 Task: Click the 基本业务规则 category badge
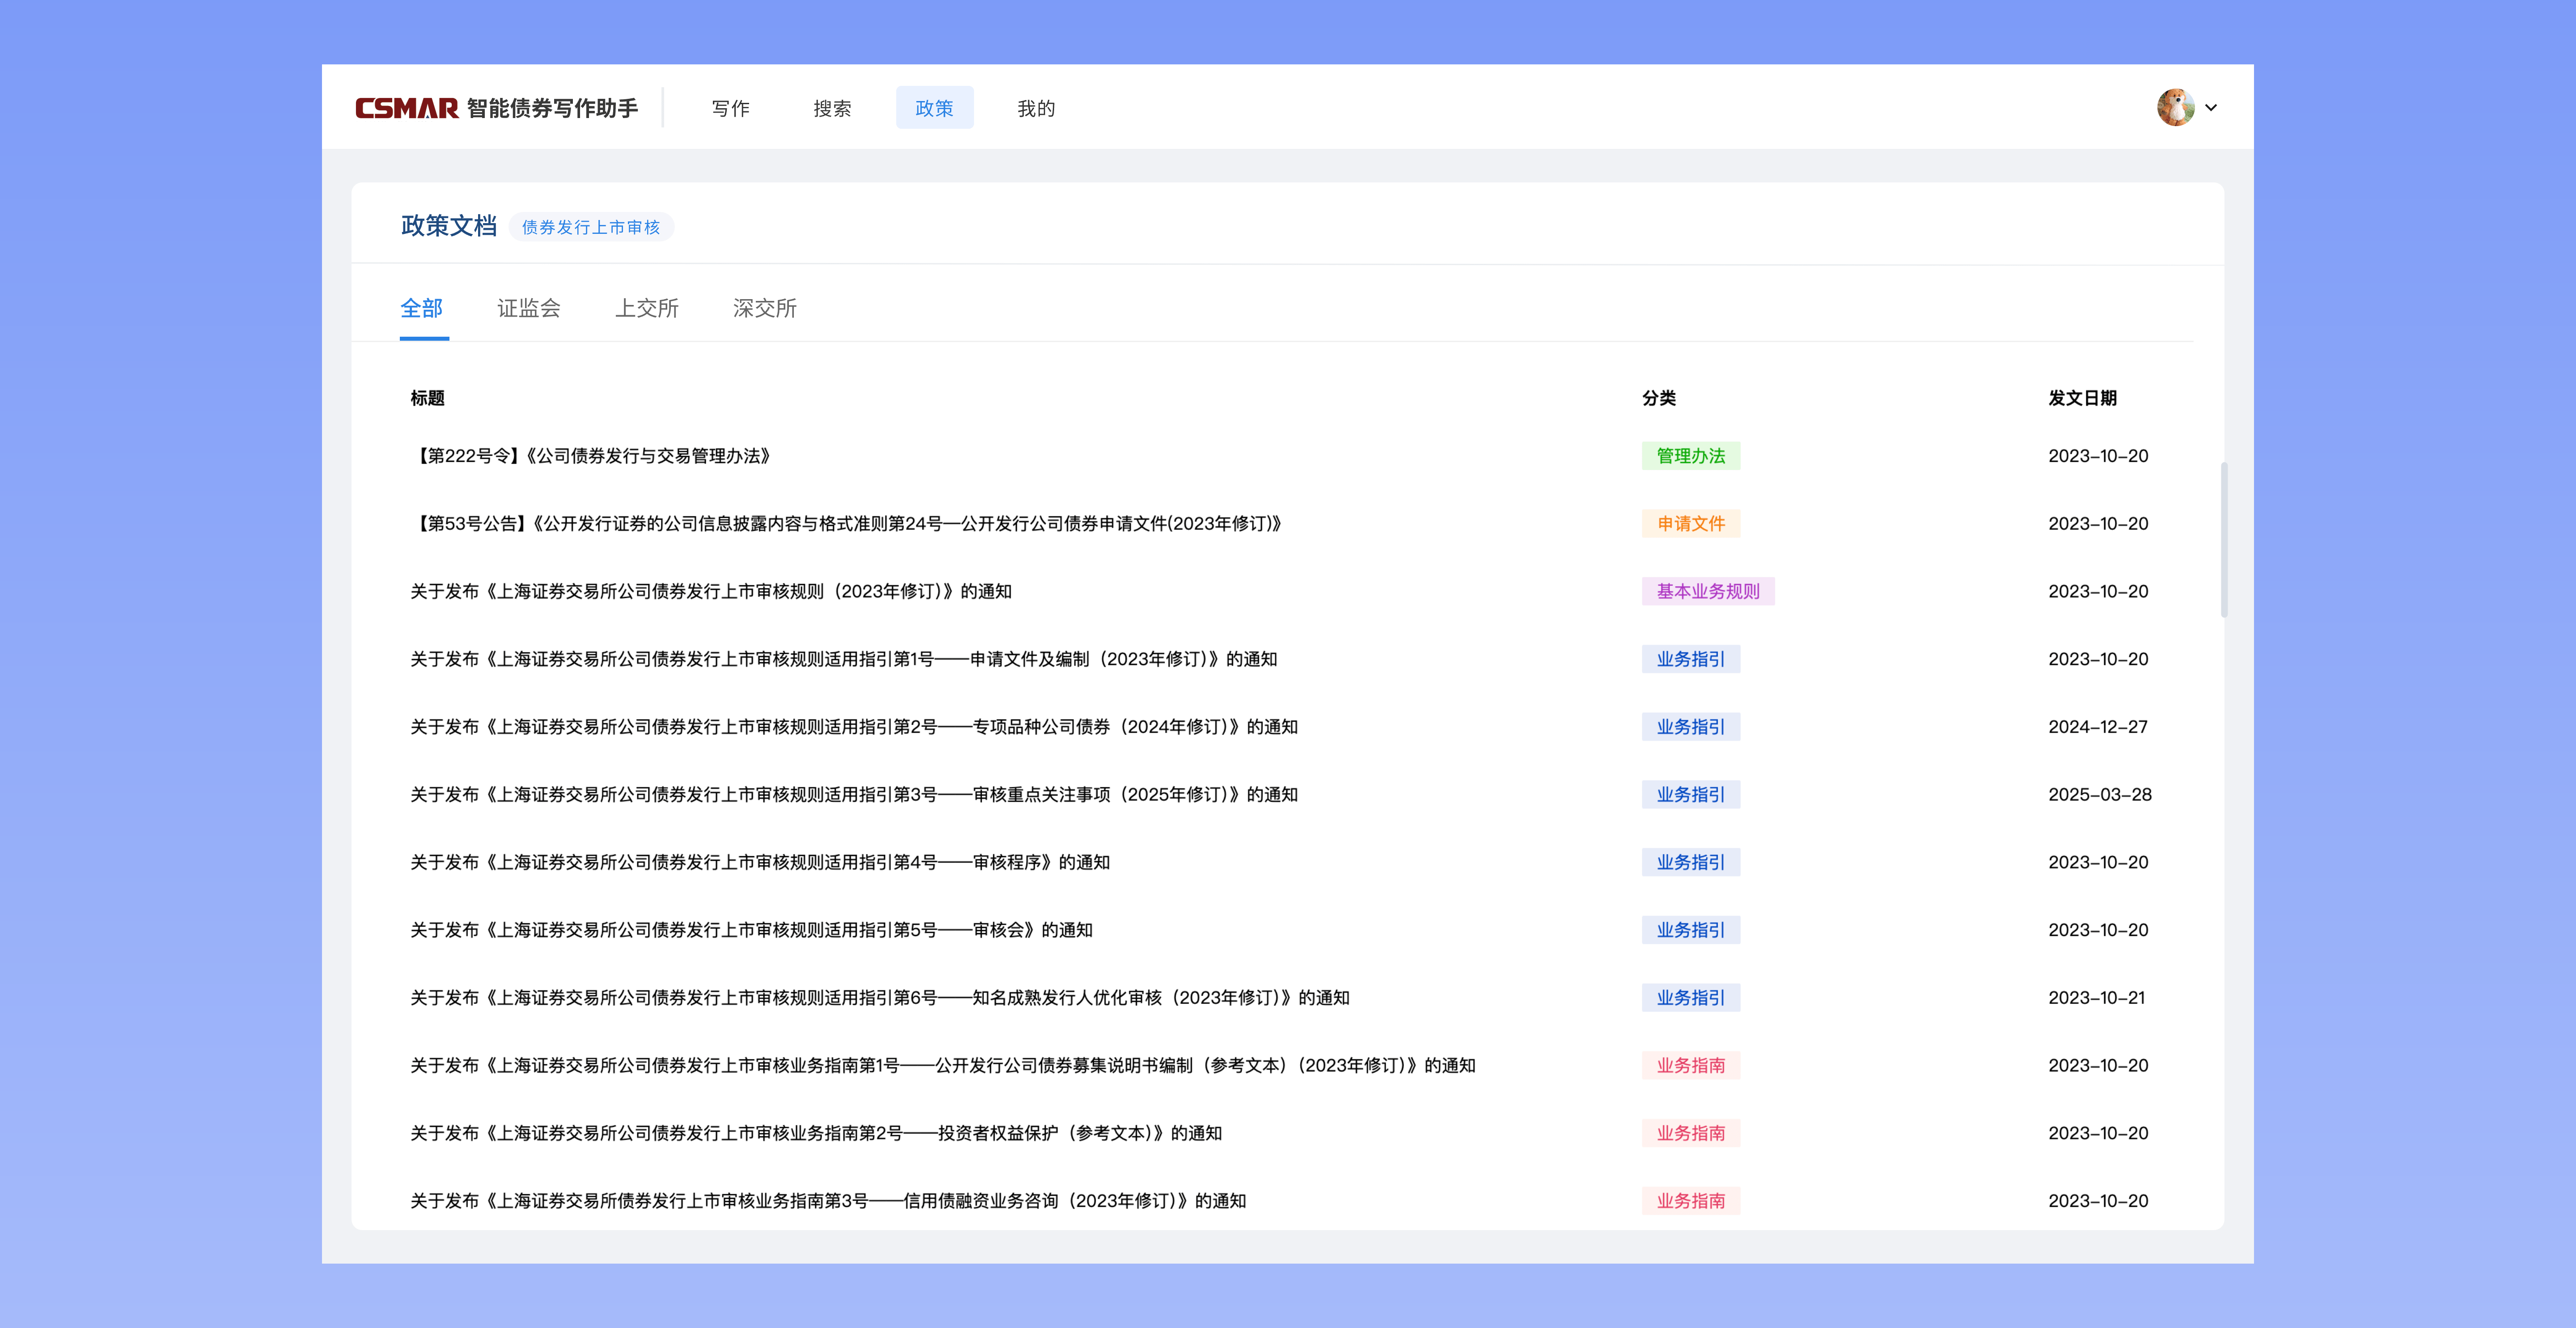coord(1708,591)
